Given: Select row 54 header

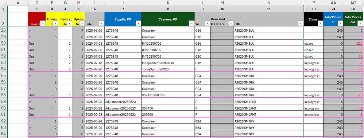Looking at the screenshot, I should [4, 69].
